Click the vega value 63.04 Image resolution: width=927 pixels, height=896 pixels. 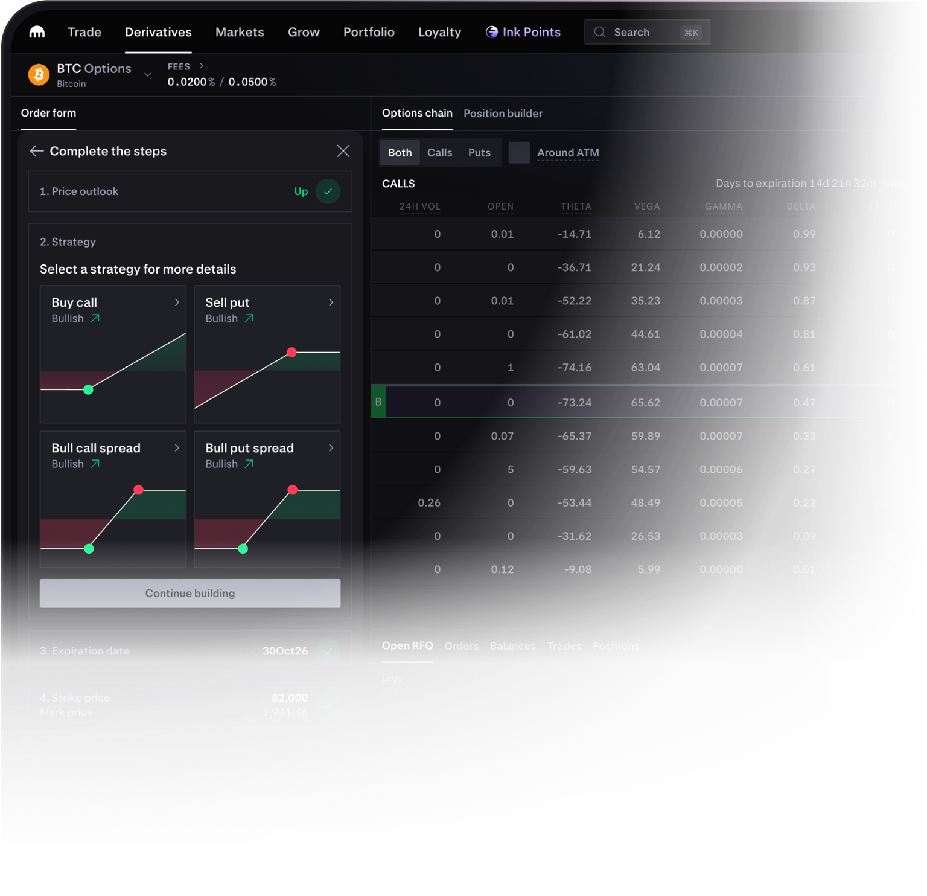(x=646, y=368)
